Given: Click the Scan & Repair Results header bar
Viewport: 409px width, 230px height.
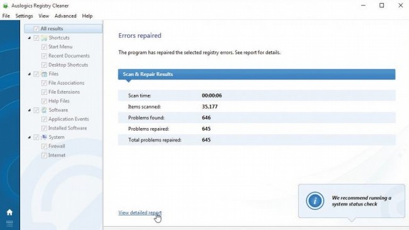Looking at the screenshot, I should coord(257,74).
